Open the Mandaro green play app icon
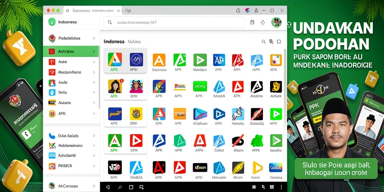 (x=200, y=60)
